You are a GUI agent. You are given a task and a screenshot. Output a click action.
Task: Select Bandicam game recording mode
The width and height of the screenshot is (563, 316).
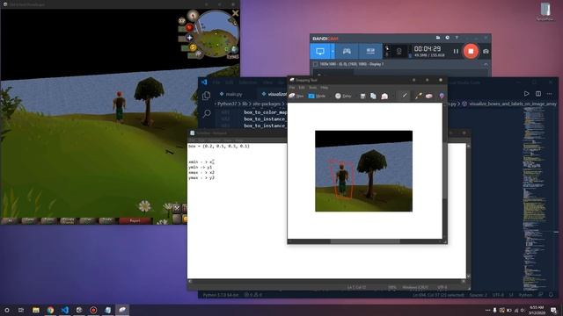pyautogui.click(x=347, y=51)
